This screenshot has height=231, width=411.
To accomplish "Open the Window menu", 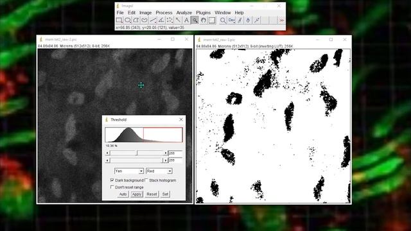I will click(223, 13).
